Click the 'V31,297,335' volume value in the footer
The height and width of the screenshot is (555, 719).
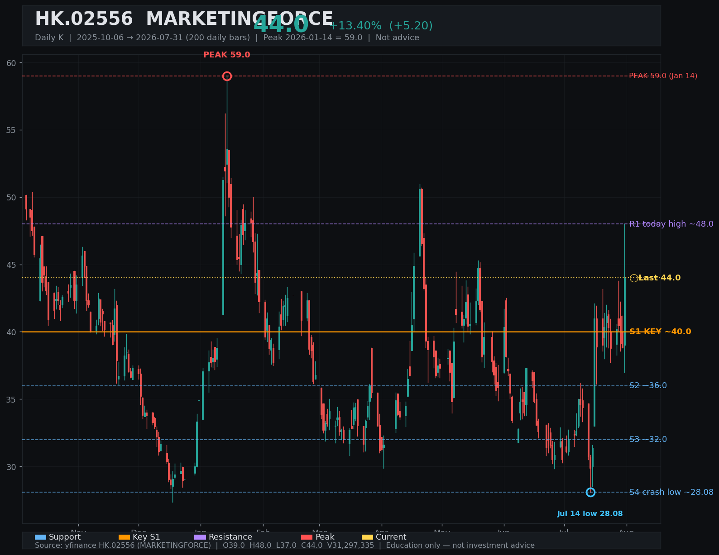click(351, 546)
